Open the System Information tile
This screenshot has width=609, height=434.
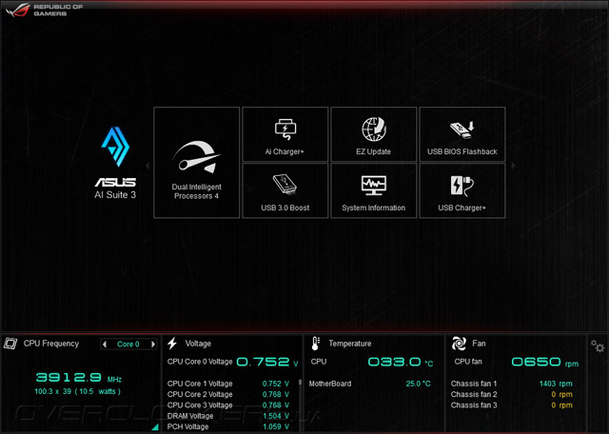374,190
